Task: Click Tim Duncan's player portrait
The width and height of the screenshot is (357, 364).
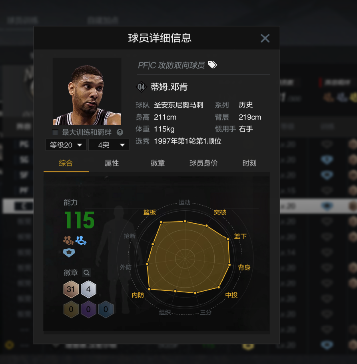Action: coord(87,92)
